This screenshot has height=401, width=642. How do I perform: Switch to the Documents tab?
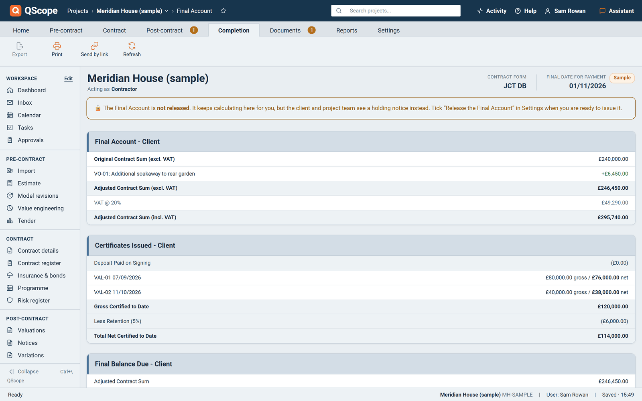[293, 30]
